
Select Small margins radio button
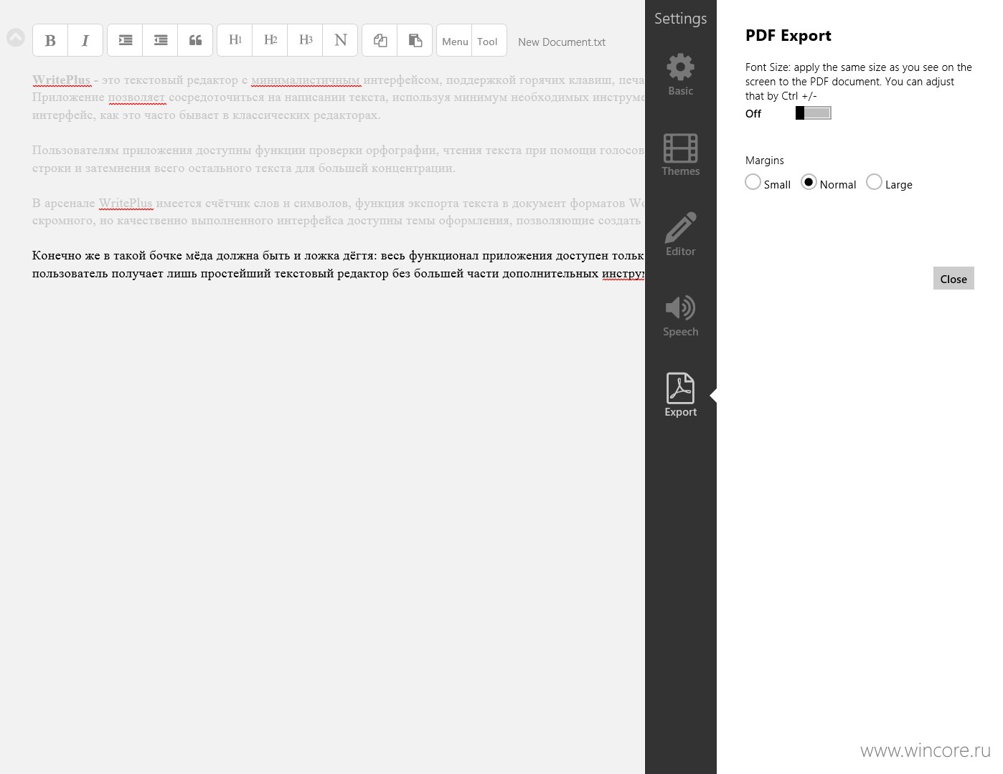coord(753,182)
